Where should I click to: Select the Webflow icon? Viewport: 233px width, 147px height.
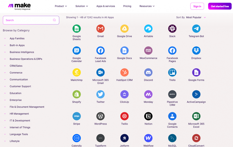[148, 138]
